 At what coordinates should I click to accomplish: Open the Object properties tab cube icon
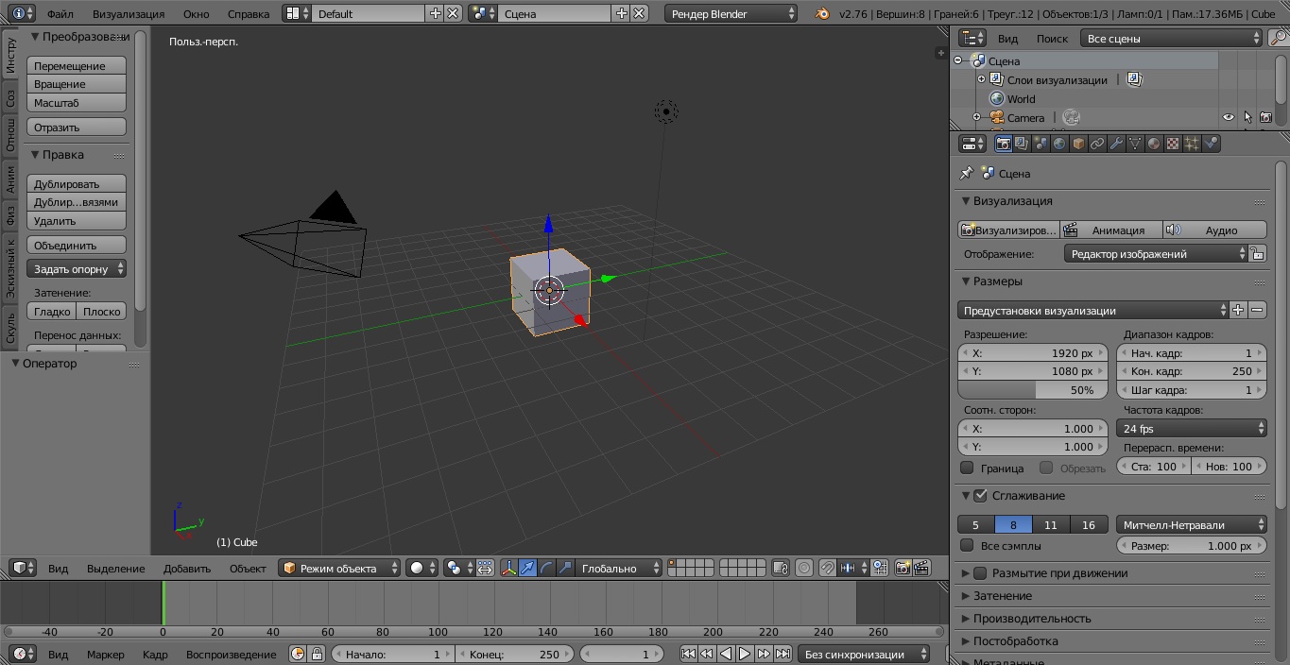click(x=1078, y=144)
